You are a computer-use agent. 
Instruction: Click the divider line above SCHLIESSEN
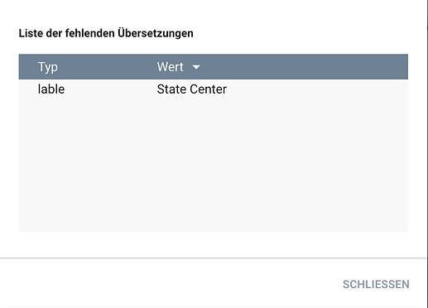(214, 258)
